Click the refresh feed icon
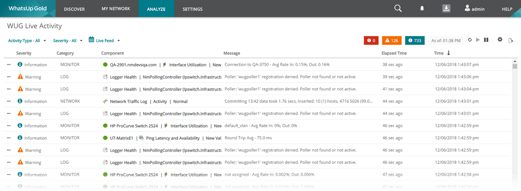 [470, 40]
